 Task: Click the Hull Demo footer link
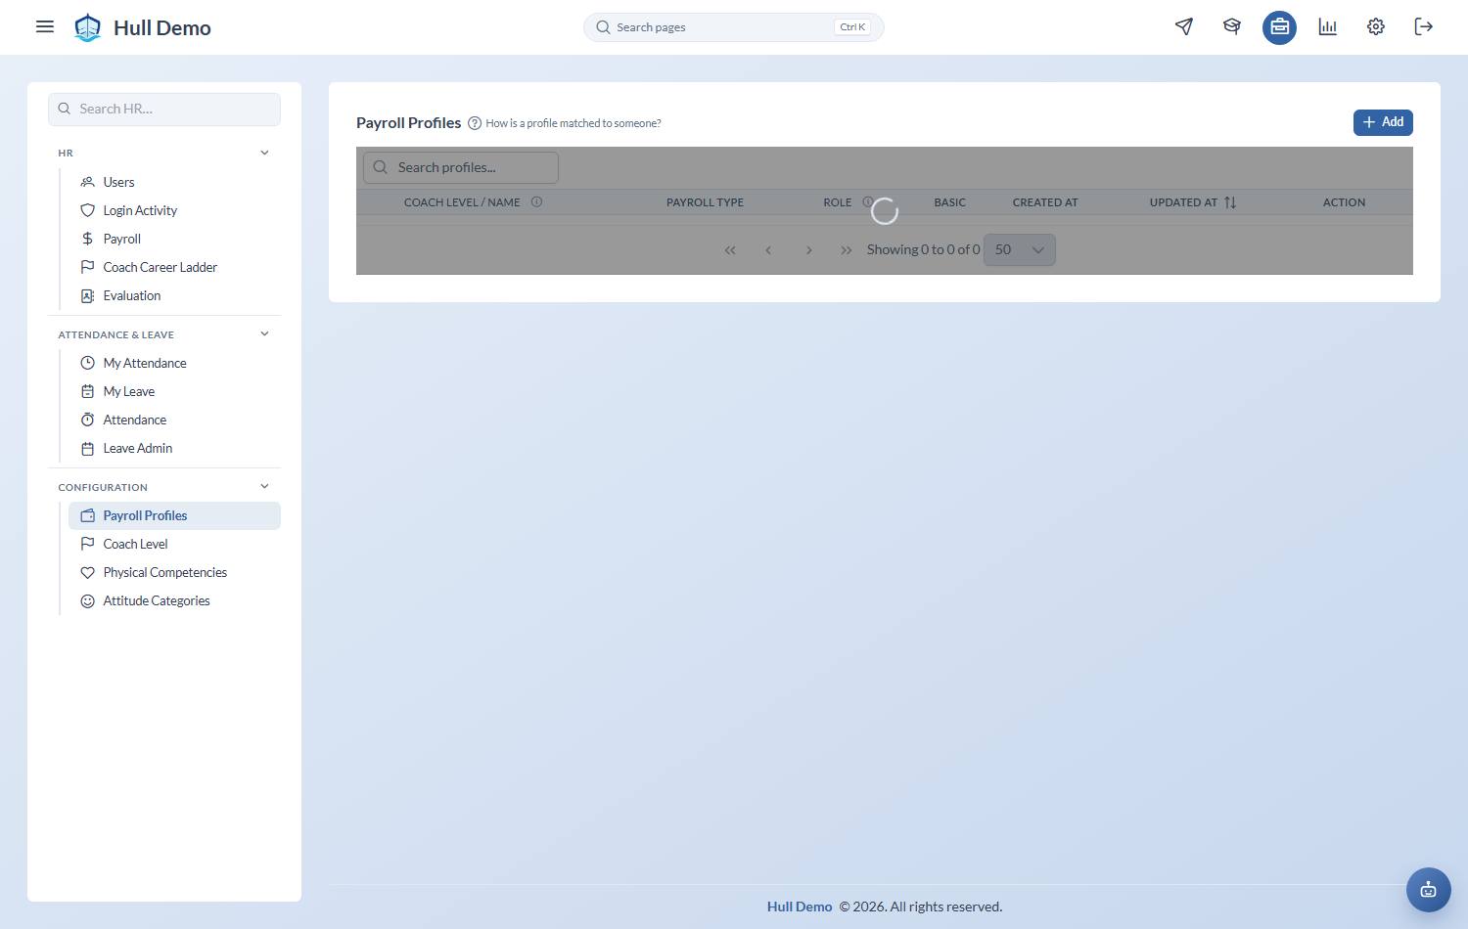coord(800,907)
